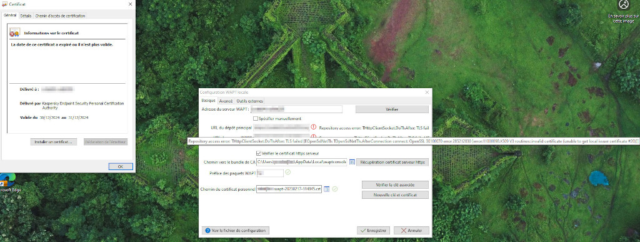Click 'Nouvelle clé et certificat' button
The height and width of the screenshot is (242, 640).
tap(395, 195)
